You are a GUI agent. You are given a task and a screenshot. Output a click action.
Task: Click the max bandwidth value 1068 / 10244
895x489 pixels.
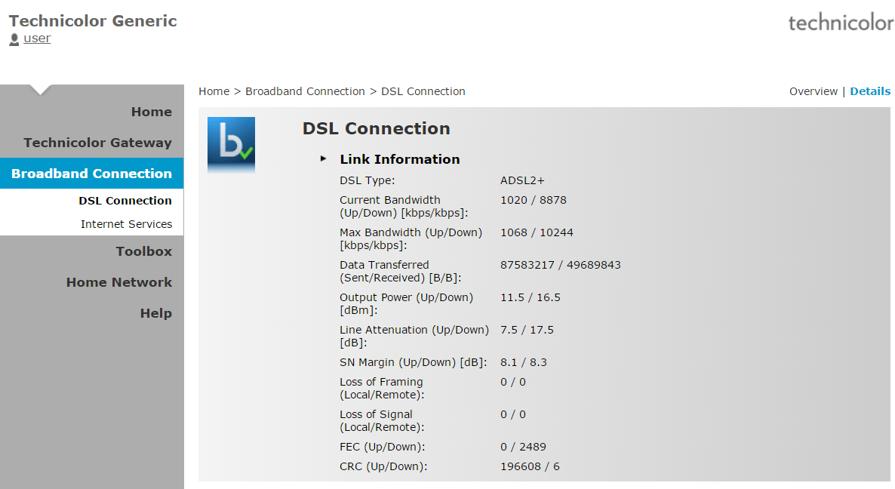click(537, 232)
